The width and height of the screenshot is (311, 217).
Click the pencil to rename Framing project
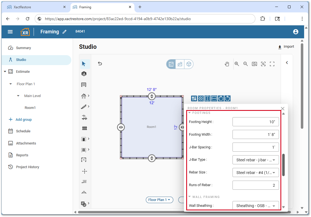(64, 32)
